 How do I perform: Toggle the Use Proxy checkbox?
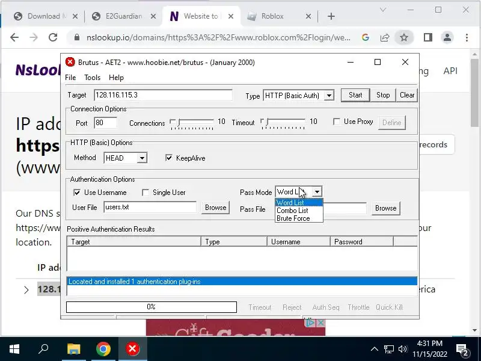337,122
